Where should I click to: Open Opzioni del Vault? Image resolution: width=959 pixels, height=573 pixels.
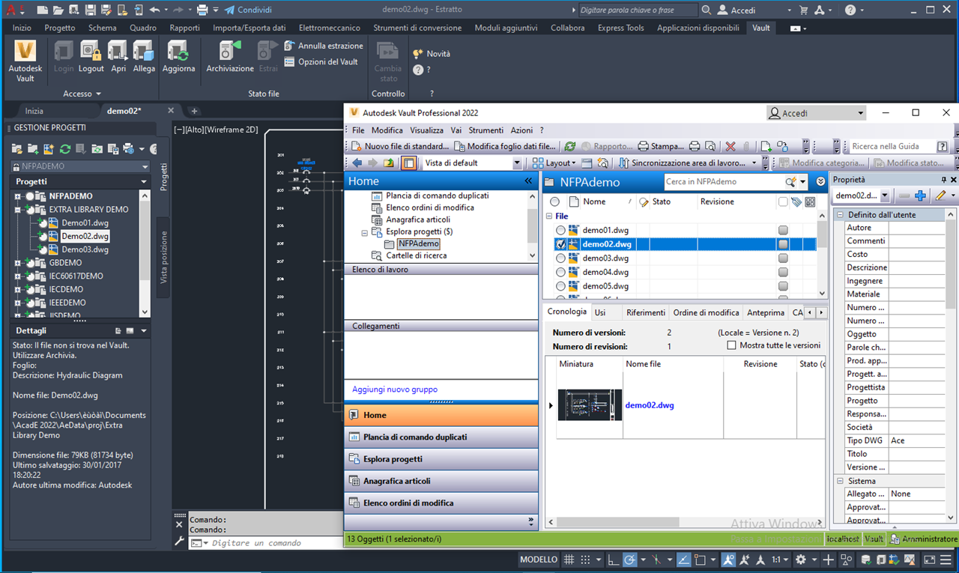(x=321, y=62)
